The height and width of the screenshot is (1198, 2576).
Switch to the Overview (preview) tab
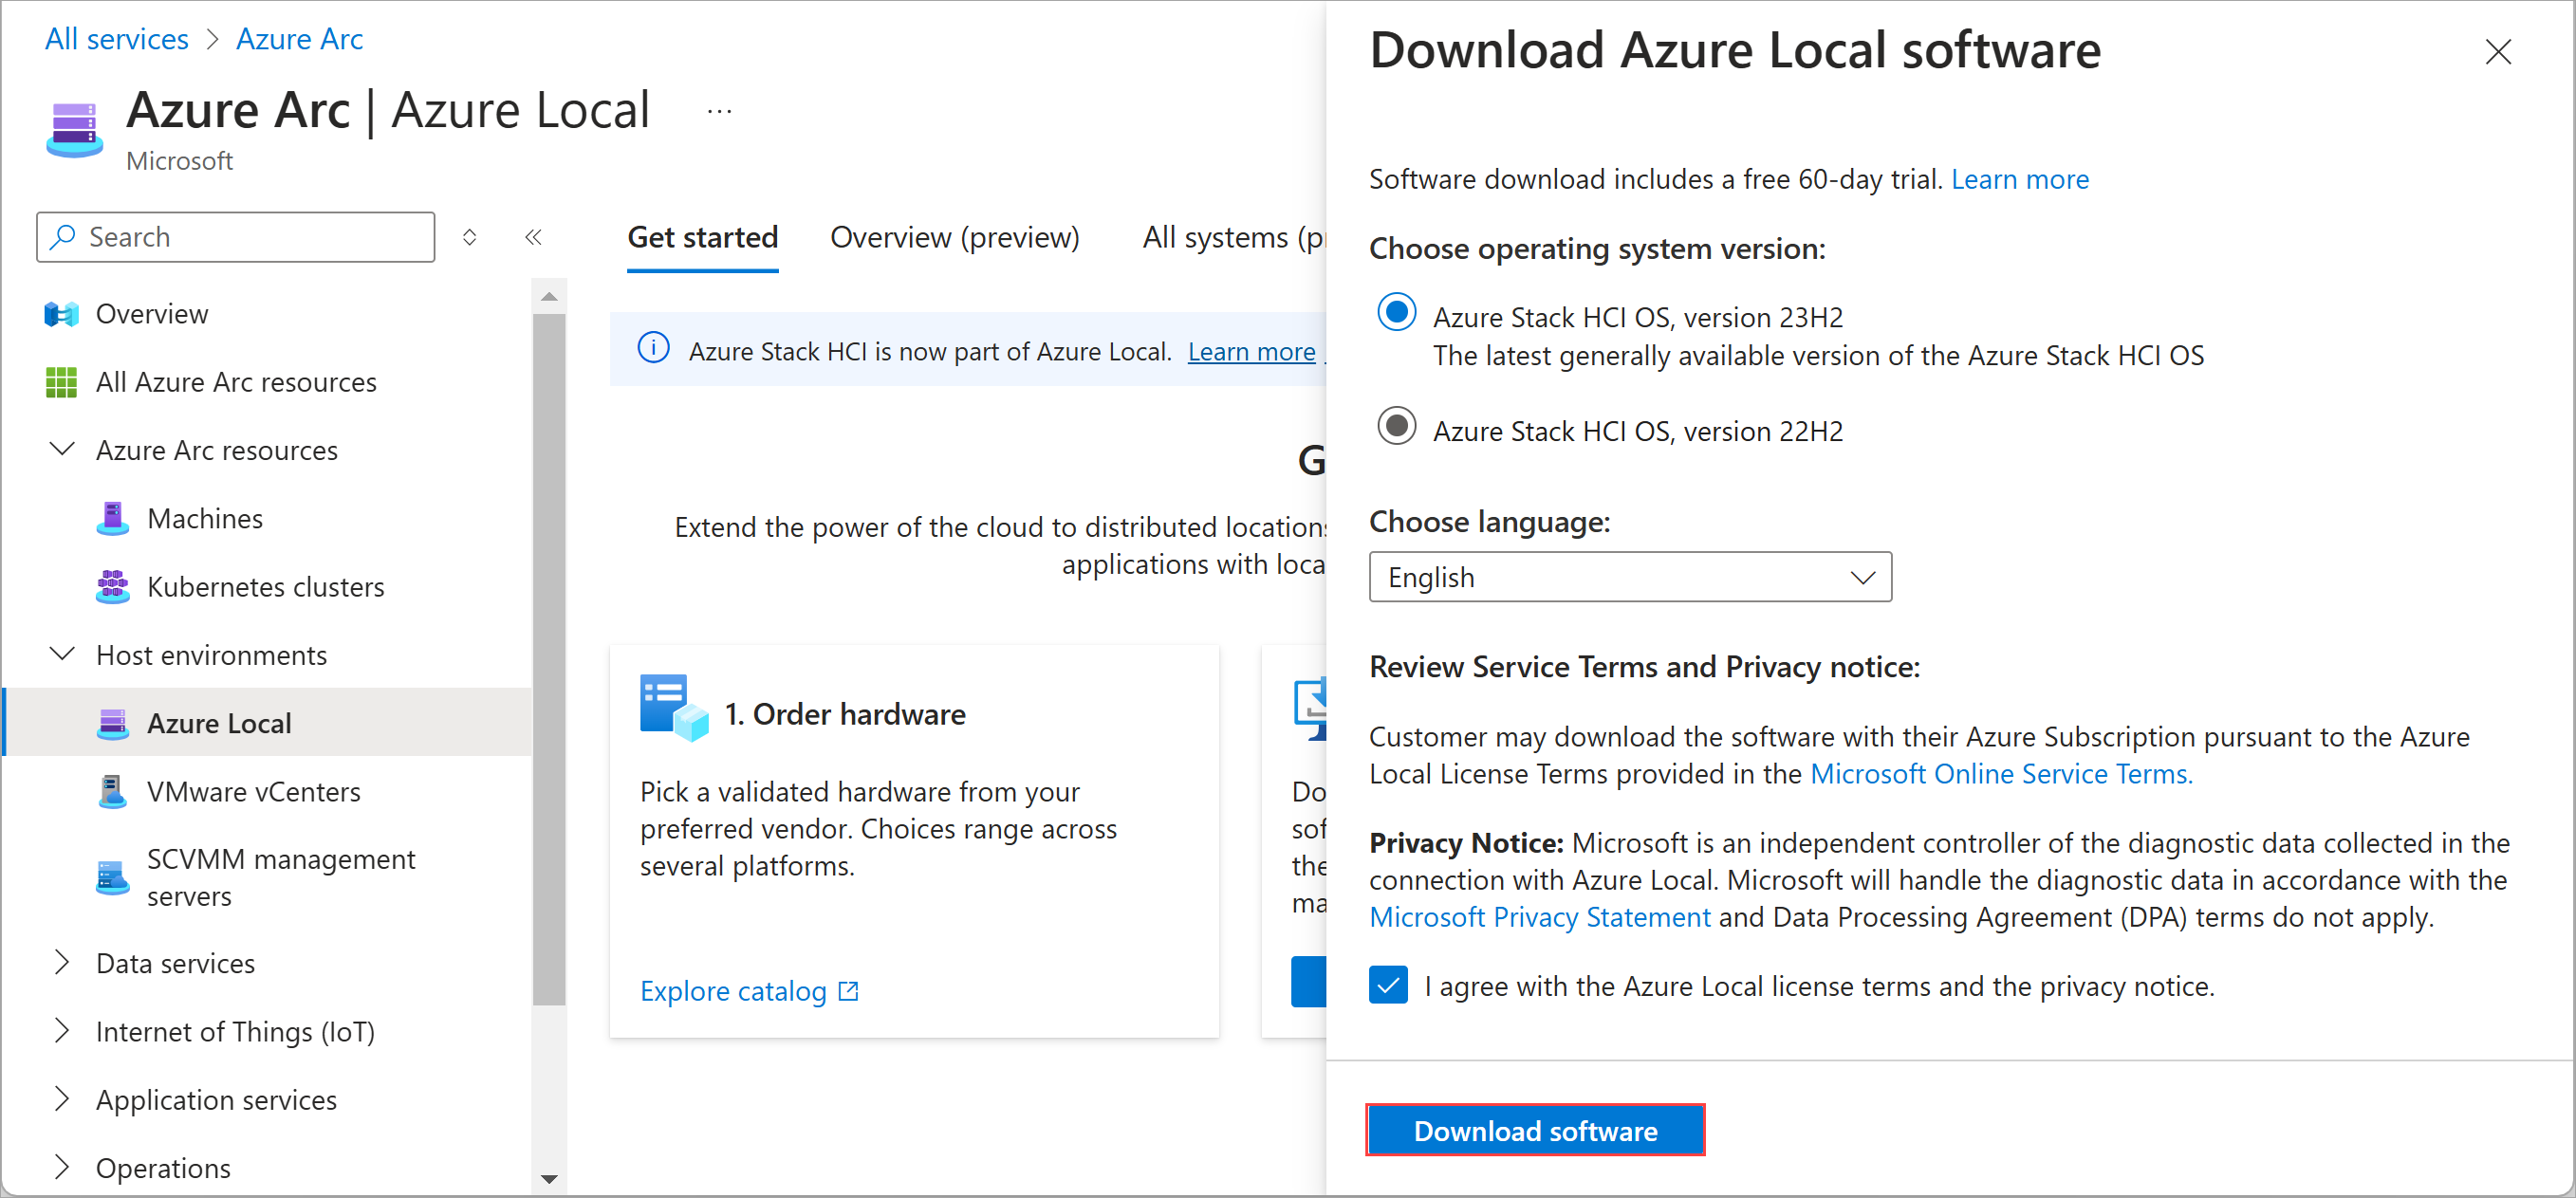954,237
